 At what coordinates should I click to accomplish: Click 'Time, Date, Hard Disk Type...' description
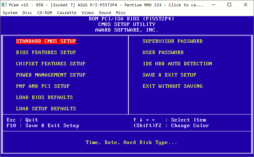[131, 143]
